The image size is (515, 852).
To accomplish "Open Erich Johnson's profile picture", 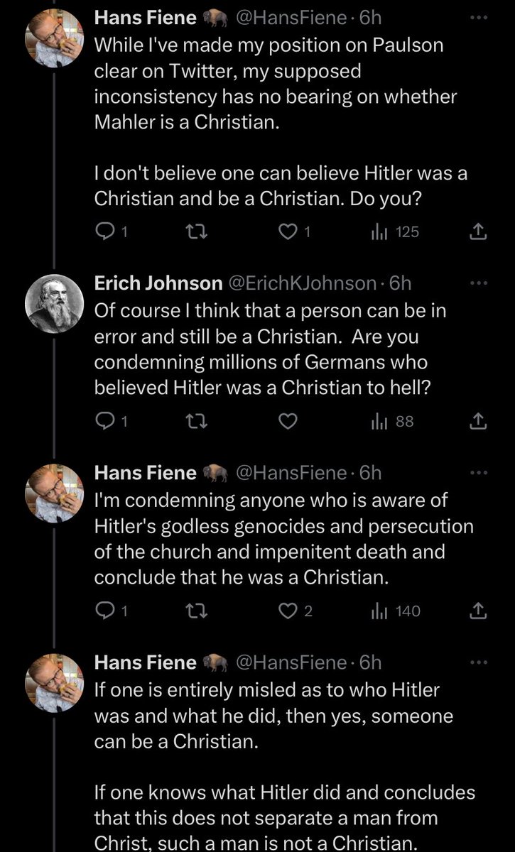I will coord(55,302).
